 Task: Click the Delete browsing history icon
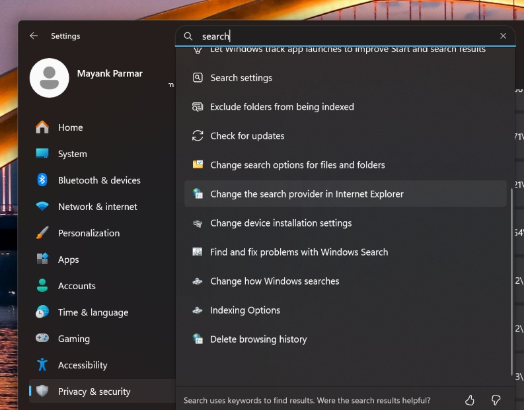click(x=198, y=339)
